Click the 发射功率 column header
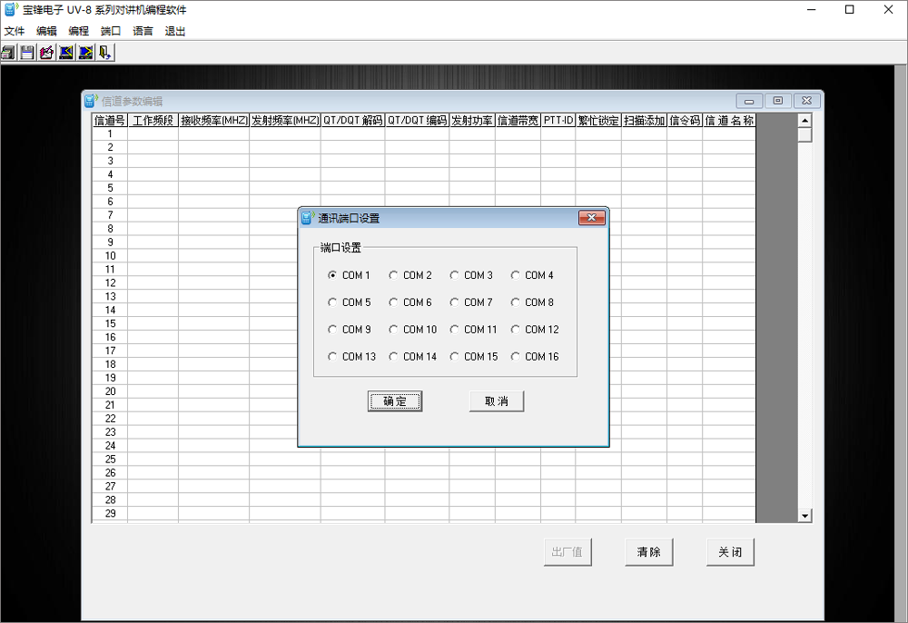The width and height of the screenshot is (908, 623). [x=472, y=121]
